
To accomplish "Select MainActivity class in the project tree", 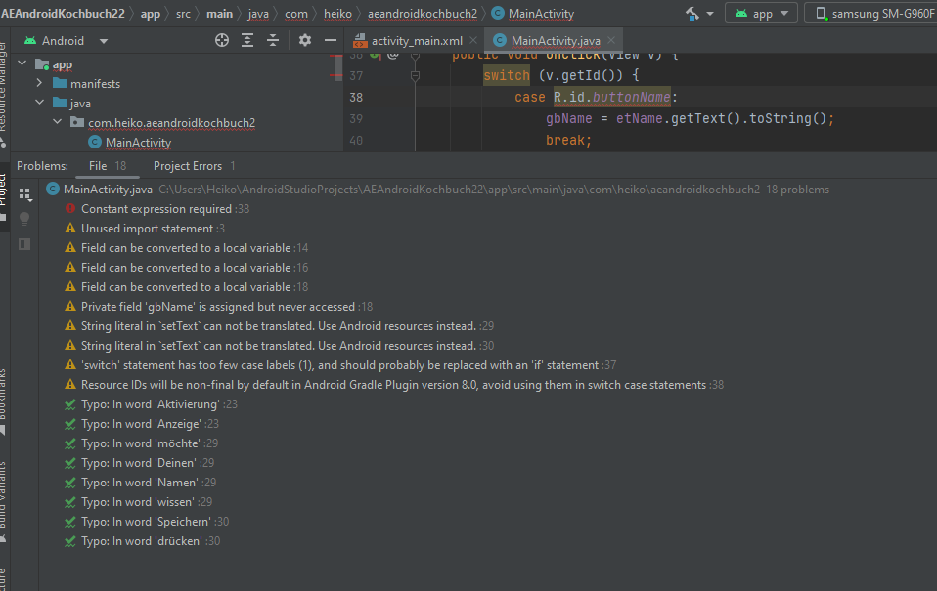I will [x=138, y=143].
